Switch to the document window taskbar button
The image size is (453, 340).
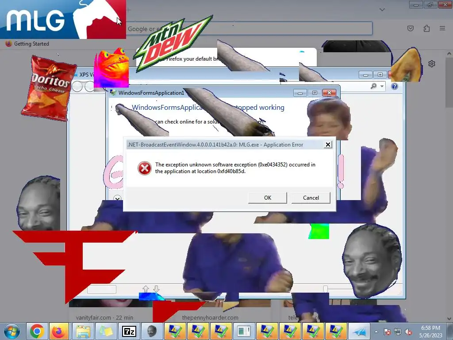(244, 331)
